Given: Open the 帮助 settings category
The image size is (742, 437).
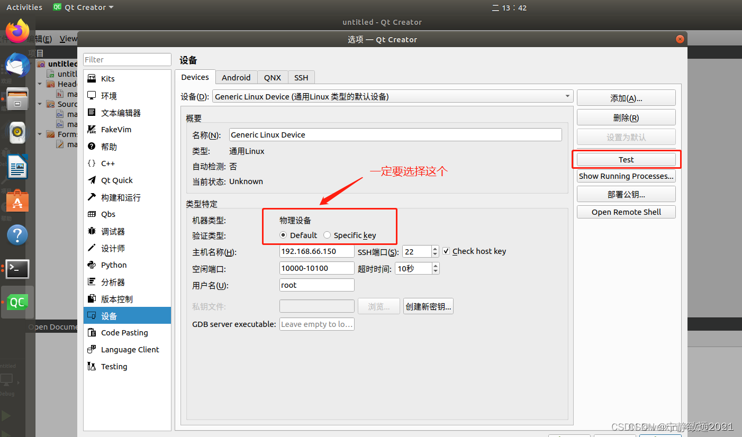Looking at the screenshot, I should coord(127,146).
